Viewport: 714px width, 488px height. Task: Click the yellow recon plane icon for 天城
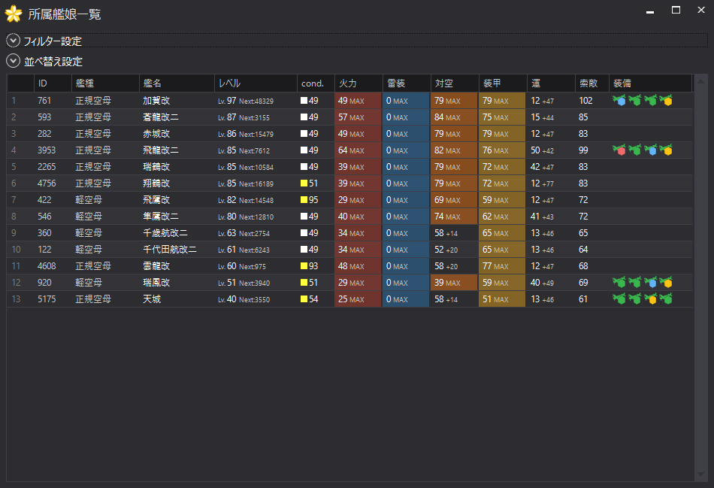point(650,299)
